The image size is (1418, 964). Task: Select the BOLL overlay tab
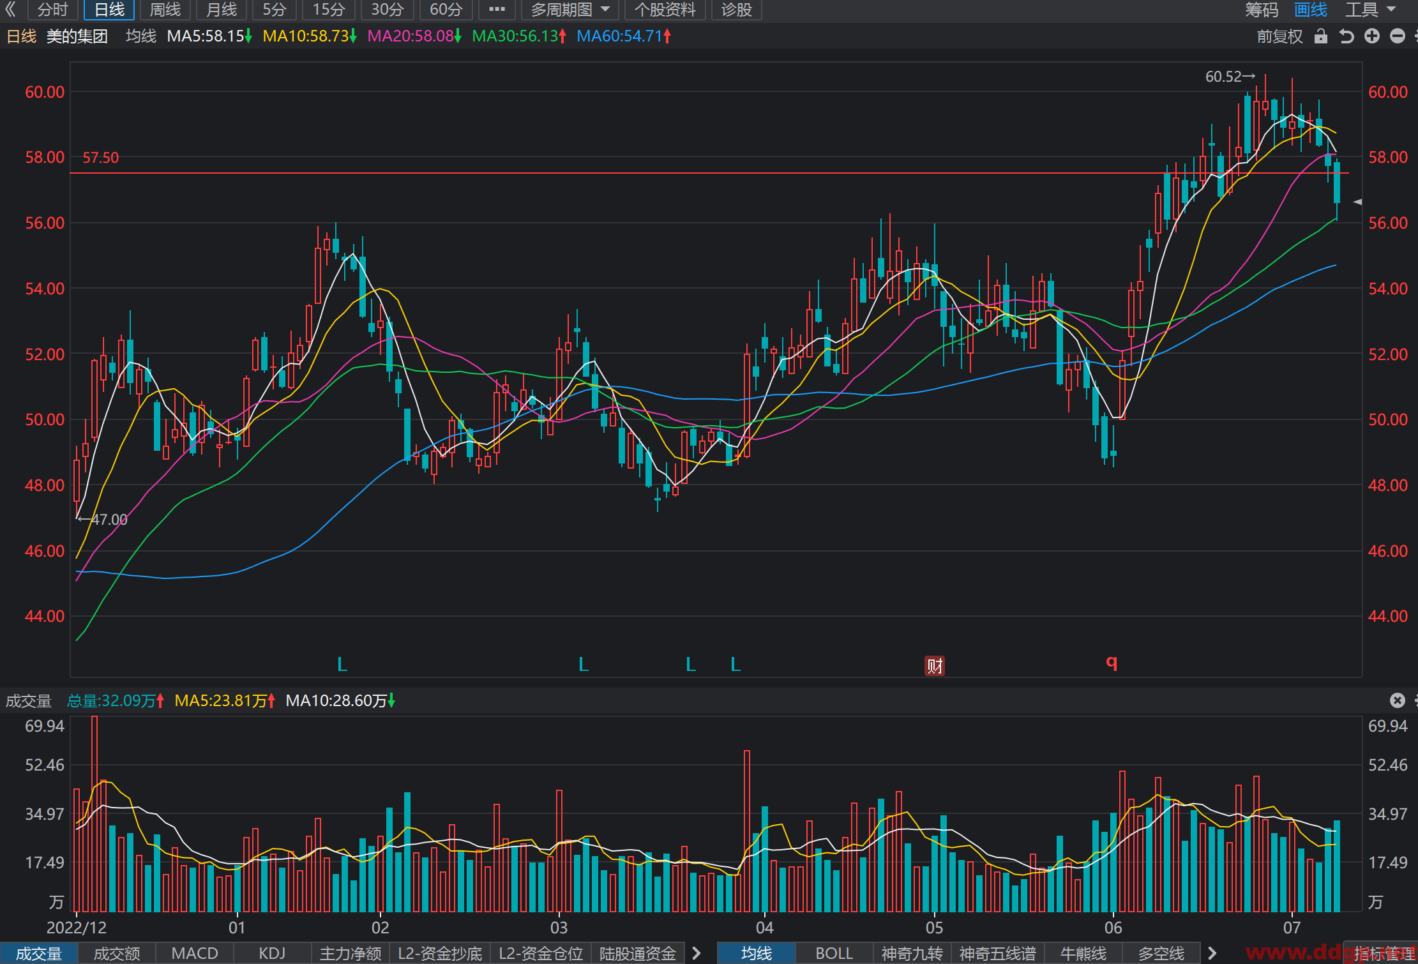coord(834,953)
